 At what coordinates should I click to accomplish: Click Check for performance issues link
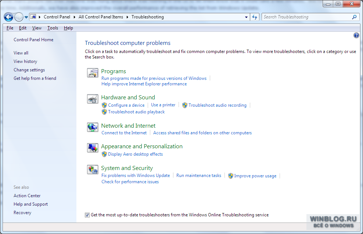pos(130,182)
